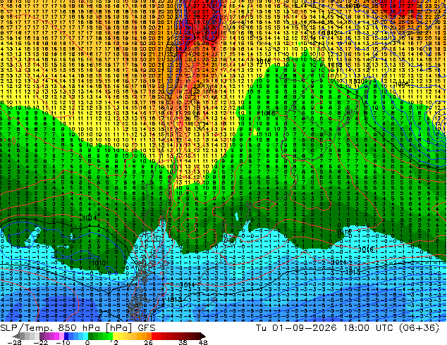Click the right arrow end of color scale
Image resolution: width=447 pixels, height=345 pixels.
click(202, 336)
